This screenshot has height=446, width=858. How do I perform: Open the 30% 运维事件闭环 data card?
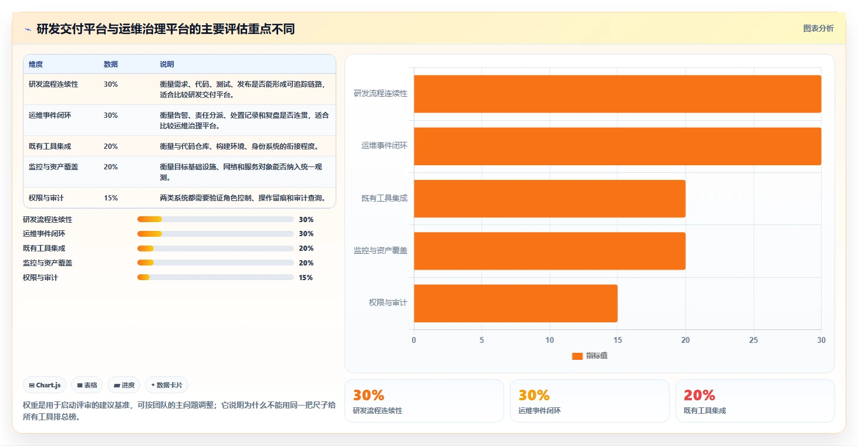[x=589, y=401]
